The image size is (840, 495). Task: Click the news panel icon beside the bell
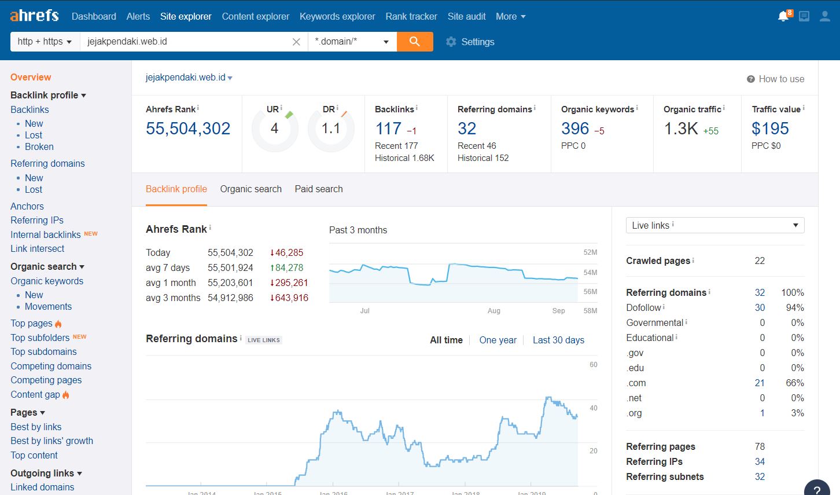804,16
